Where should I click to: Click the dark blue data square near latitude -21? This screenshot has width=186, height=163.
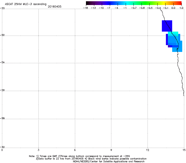[x=167, y=26]
